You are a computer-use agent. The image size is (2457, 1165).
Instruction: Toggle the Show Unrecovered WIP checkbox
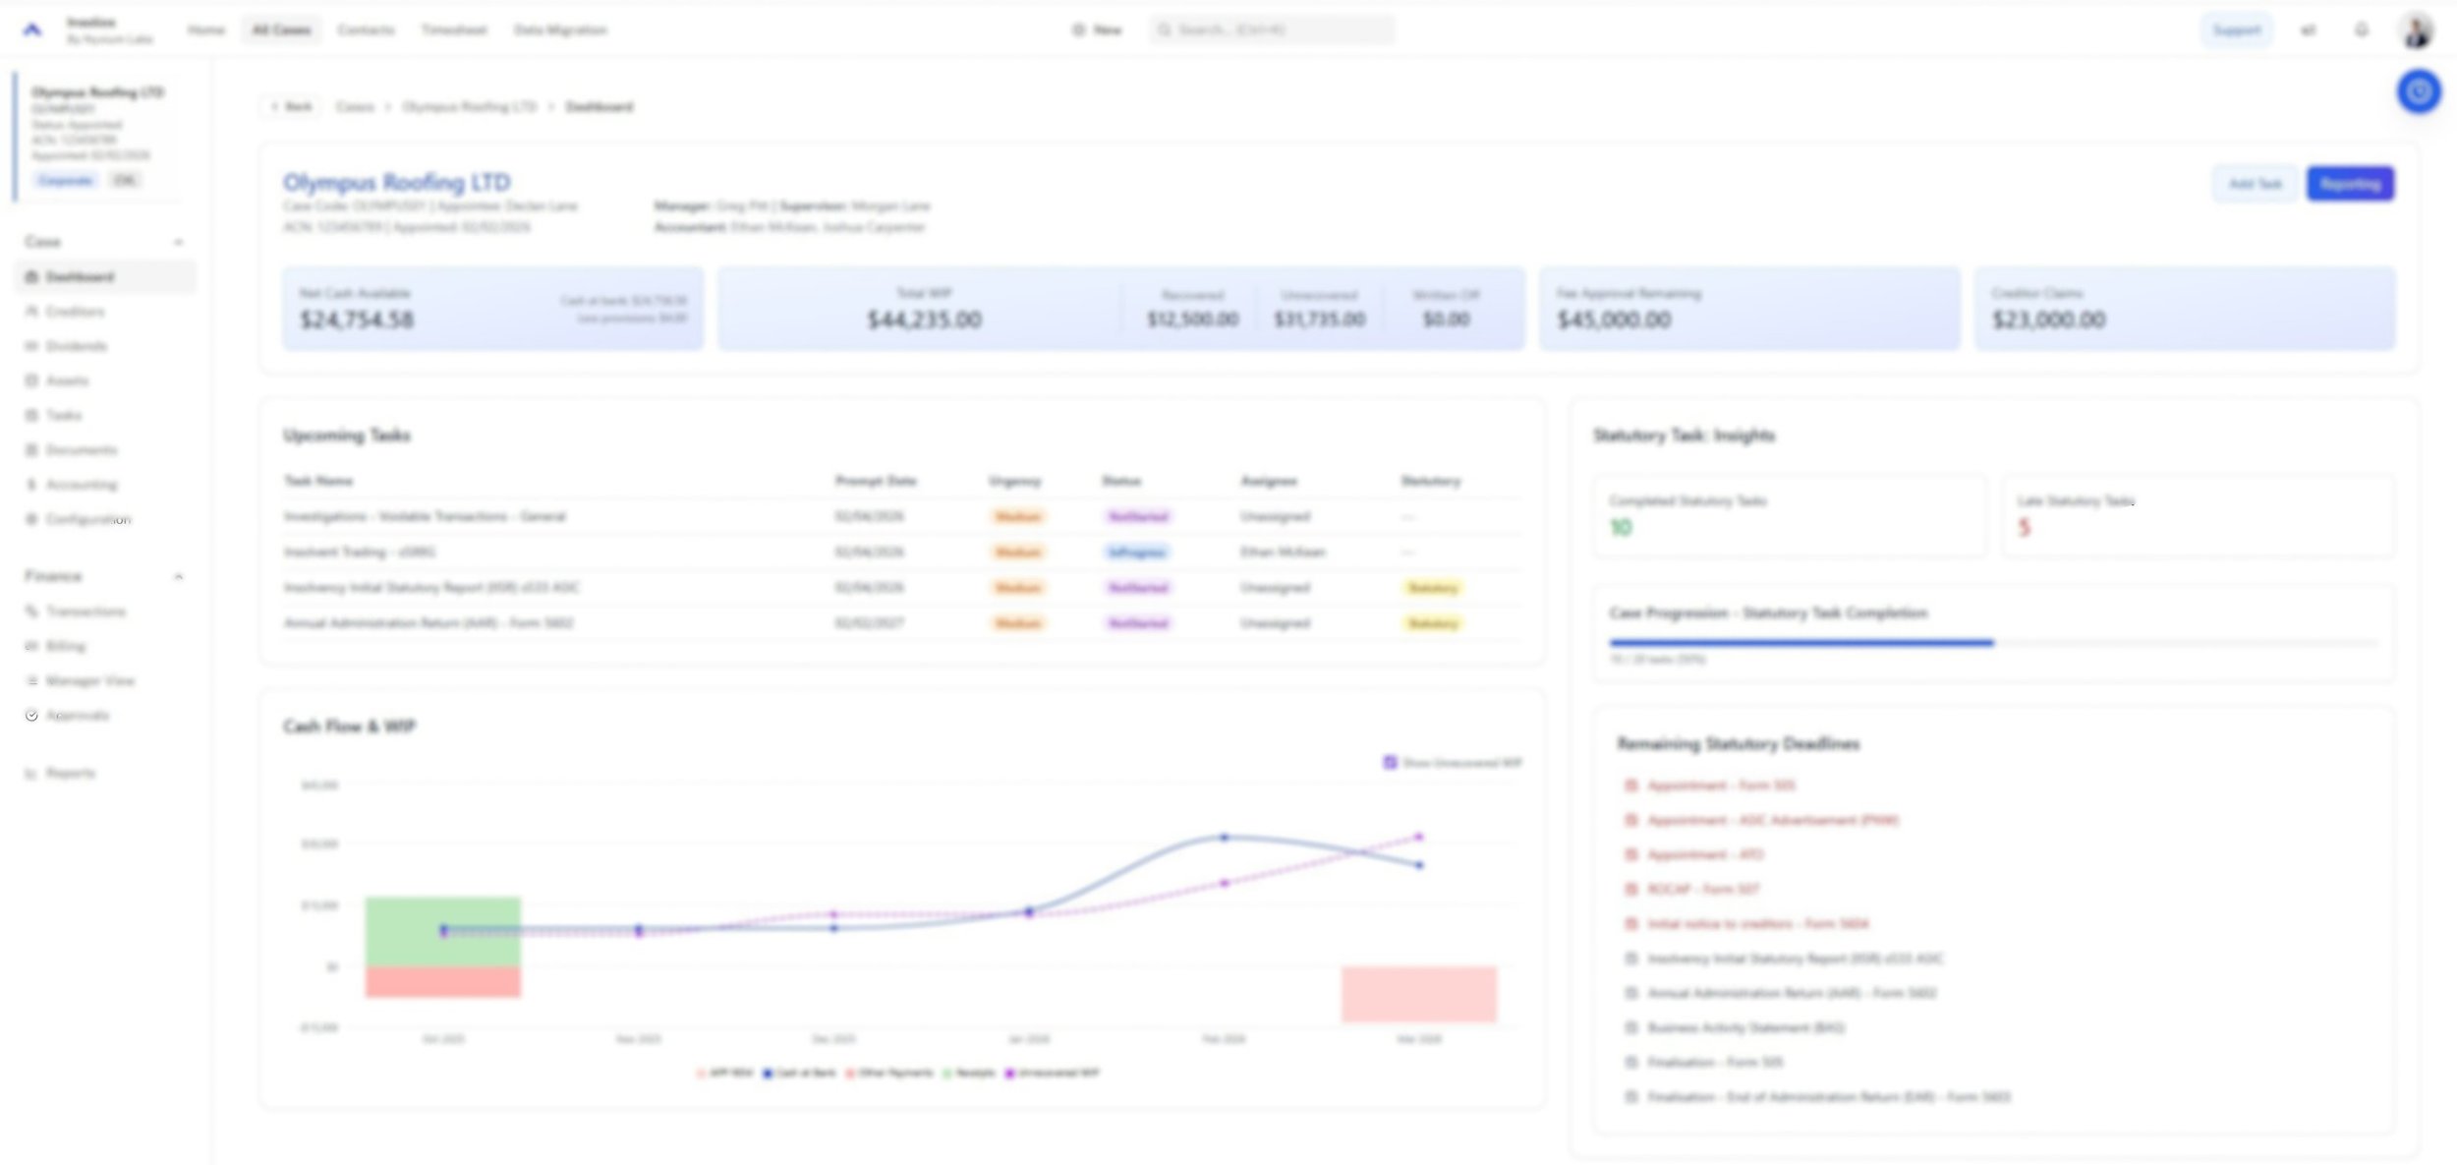[x=1390, y=763]
